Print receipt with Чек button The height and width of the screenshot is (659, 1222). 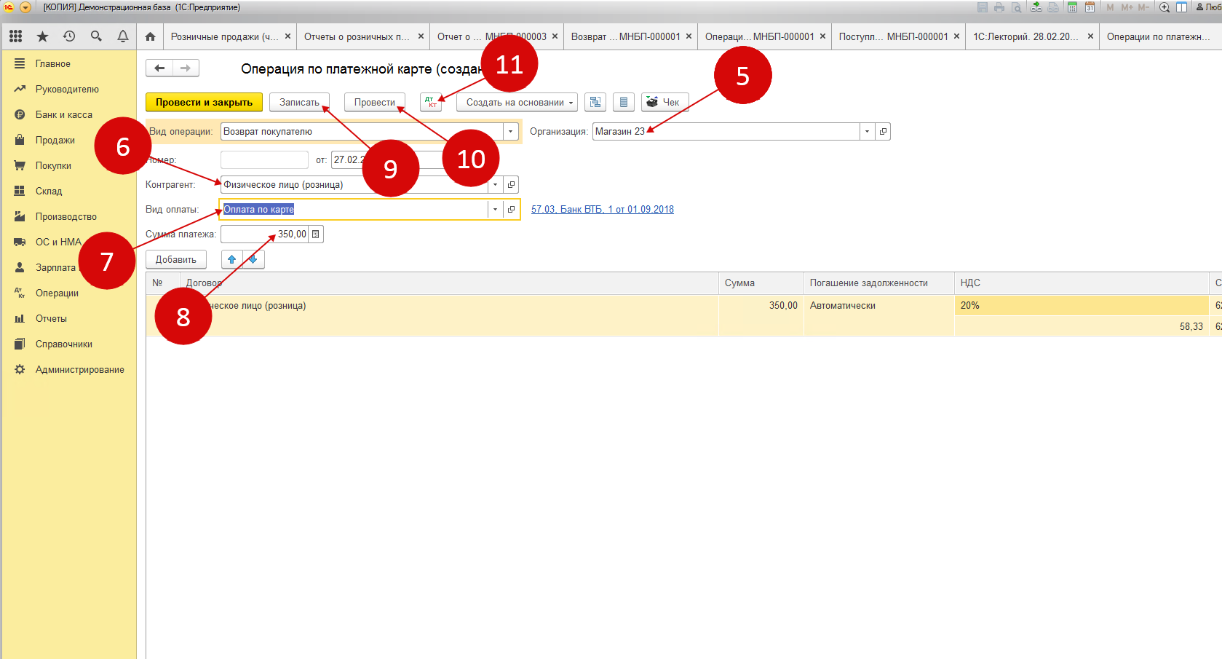pyautogui.click(x=664, y=103)
